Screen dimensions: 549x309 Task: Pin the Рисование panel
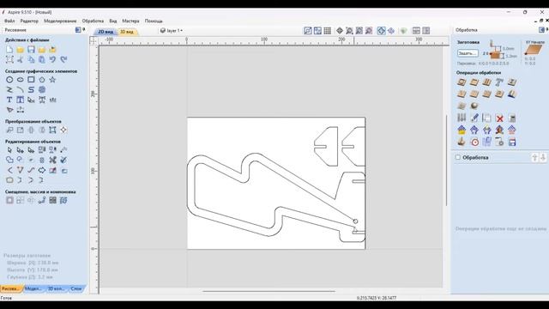[84, 30]
